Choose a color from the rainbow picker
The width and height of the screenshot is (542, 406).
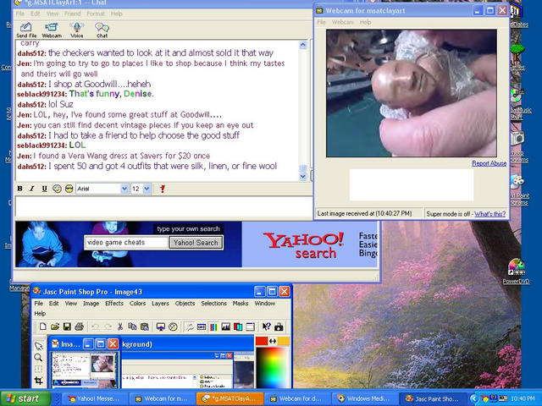pyautogui.click(x=272, y=367)
